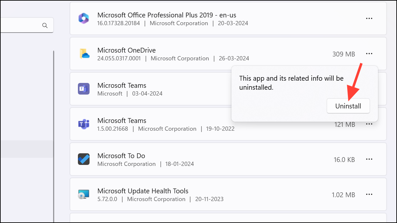Open more options for Update Health Tools

point(369,194)
